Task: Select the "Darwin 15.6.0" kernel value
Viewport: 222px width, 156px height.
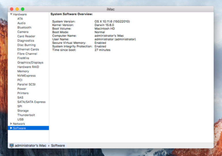Action: tap(104, 25)
